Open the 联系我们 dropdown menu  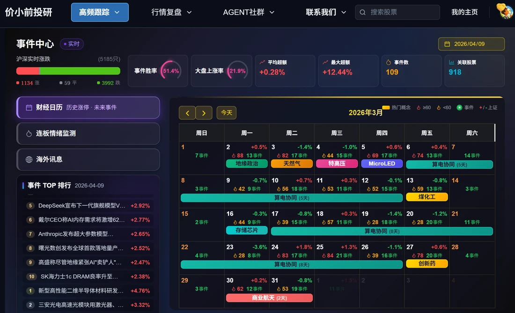[326, 12]
